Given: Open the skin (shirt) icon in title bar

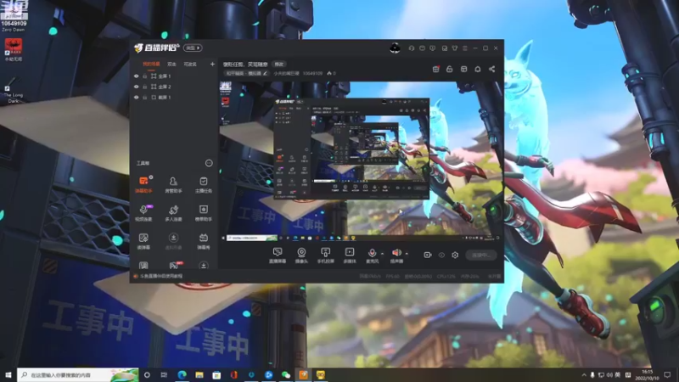Looking at the screenshot, I should coord(455,48).
